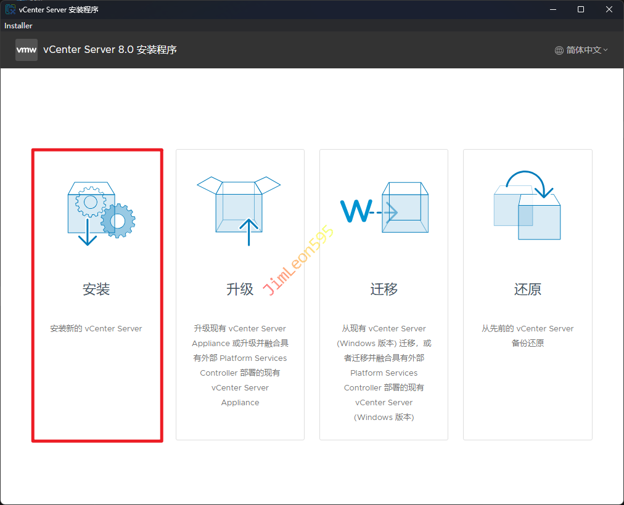Pick the 迁移 heading text
This screenshot has height=505, width=624.
[384, 289]
